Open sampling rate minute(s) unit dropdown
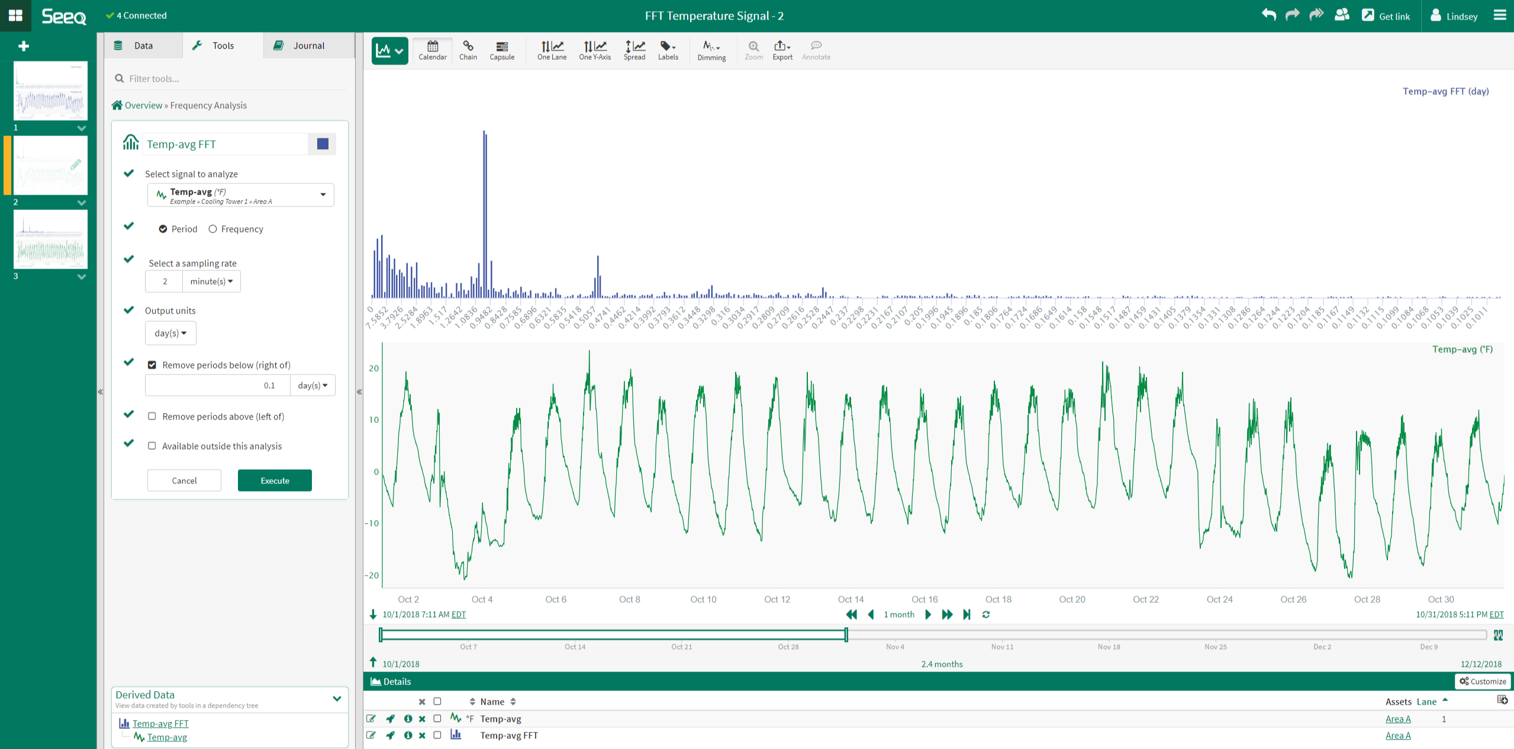The image size is (1514, 749). tap(211, 282)
